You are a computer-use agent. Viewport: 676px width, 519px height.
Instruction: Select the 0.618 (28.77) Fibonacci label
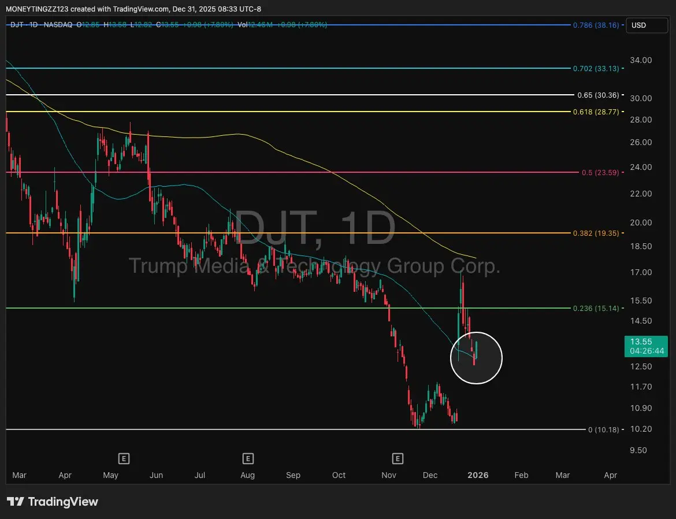click(596, 112)
